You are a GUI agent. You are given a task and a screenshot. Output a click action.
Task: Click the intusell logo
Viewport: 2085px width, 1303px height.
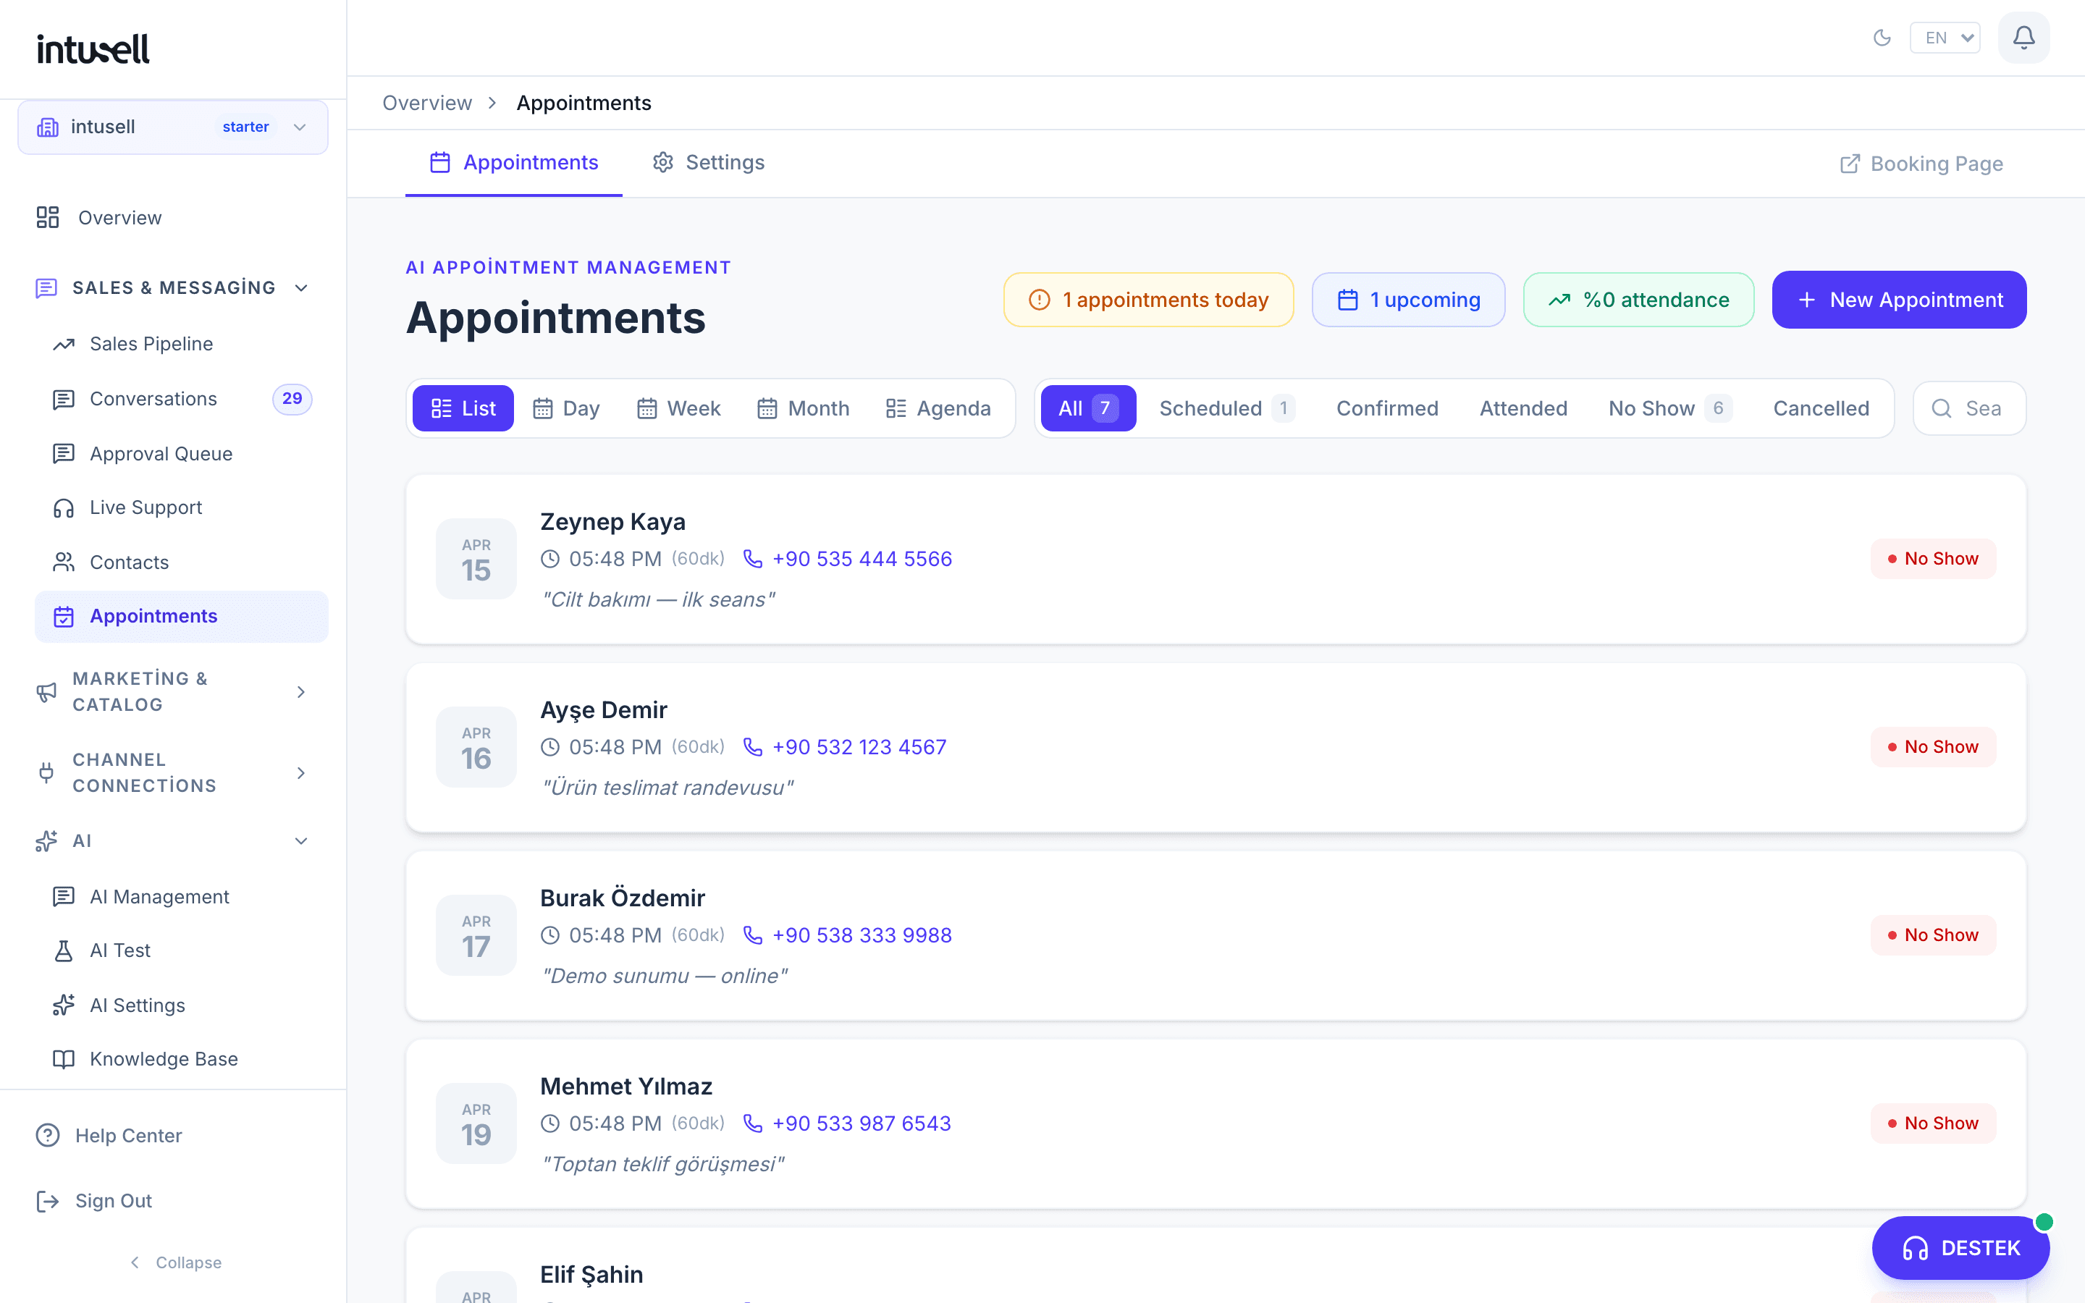(x=93, y=49)
